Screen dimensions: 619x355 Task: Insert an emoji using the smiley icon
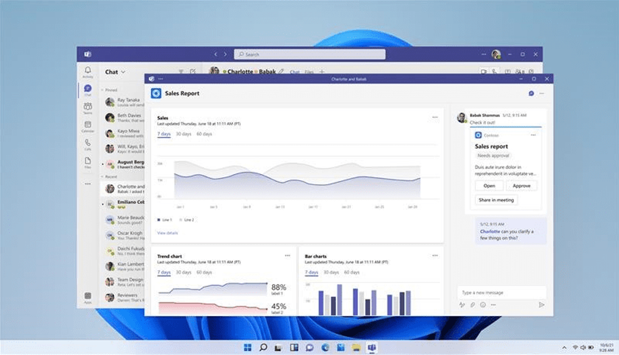click(483, 305)
